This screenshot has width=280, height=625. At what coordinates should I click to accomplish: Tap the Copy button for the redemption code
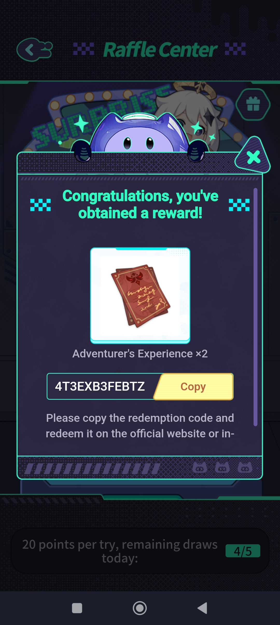[194, 386]
